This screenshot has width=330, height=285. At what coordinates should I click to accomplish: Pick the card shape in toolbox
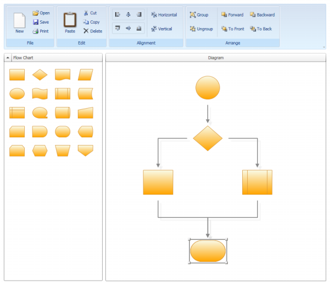tap(17, 132)
